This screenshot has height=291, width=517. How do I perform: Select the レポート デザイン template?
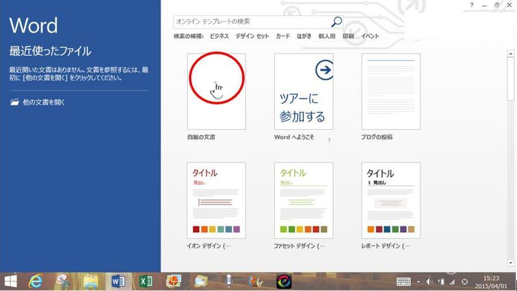[391, 200]
